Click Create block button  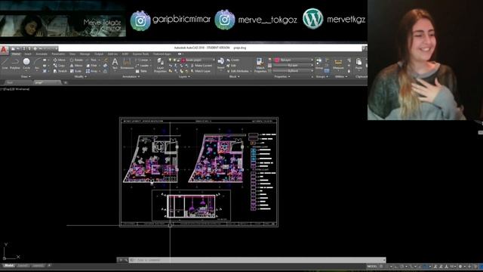(233, 60)
